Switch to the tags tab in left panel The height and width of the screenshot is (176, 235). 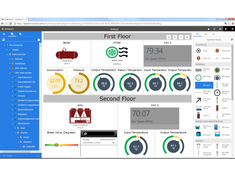point(12,34)
